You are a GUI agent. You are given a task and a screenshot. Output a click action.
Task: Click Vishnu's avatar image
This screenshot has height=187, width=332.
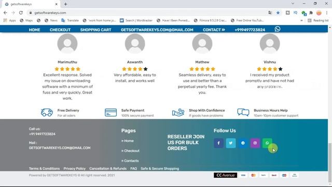tap(270, 44)
